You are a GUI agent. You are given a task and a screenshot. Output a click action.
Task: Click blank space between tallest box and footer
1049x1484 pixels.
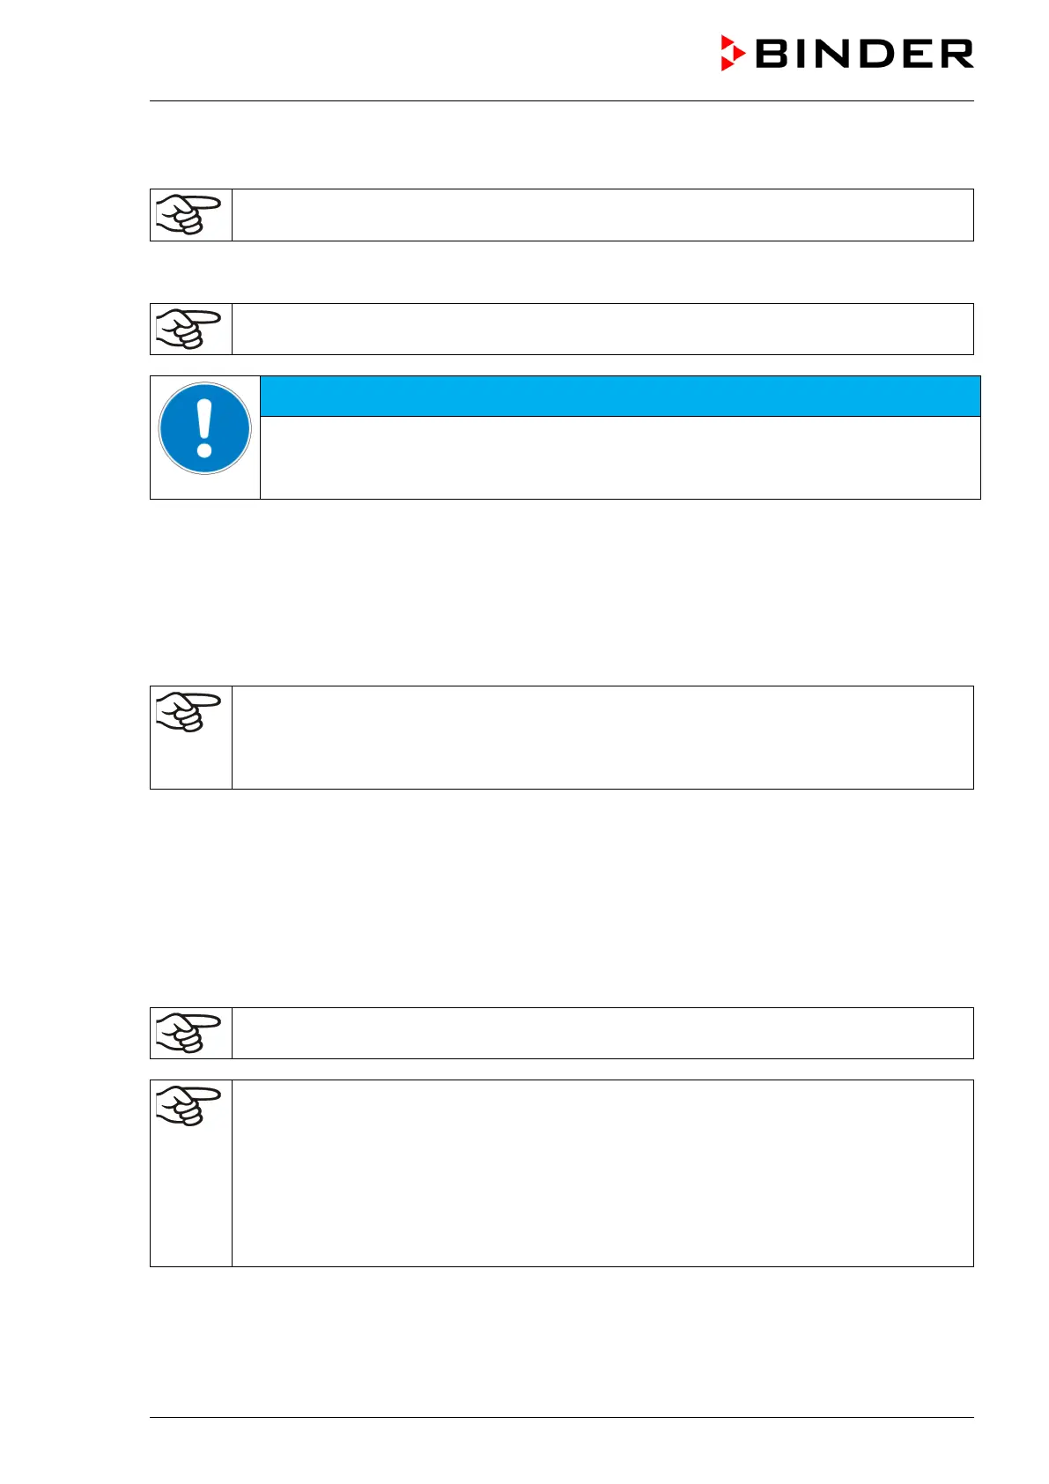click(x=561, y=1341)
